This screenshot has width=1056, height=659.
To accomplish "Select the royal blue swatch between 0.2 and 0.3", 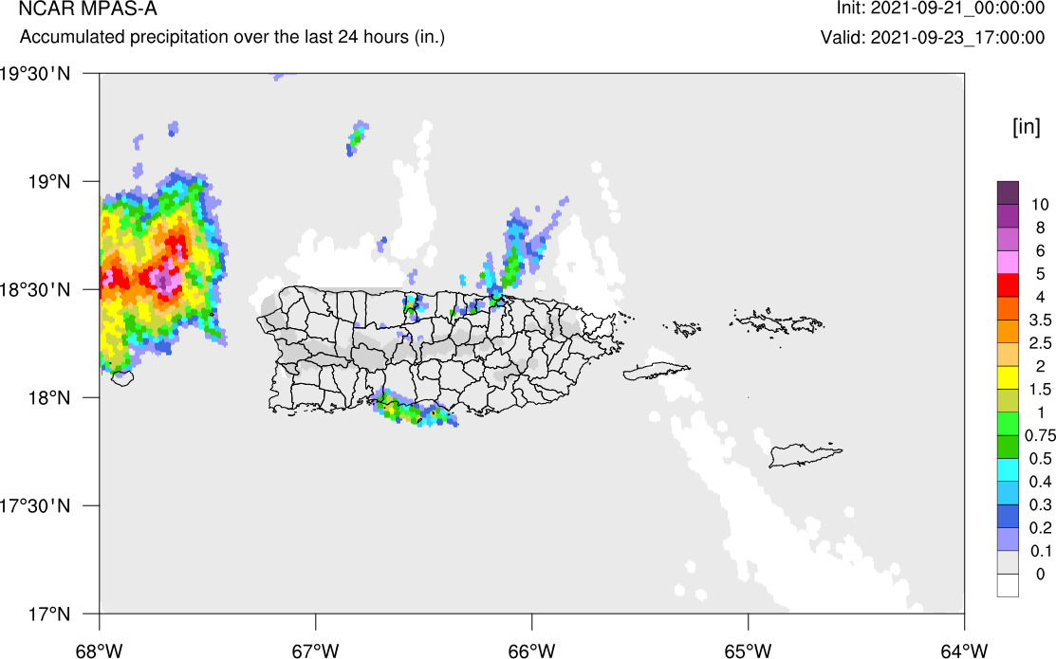I will click(x=1008, y=516).
